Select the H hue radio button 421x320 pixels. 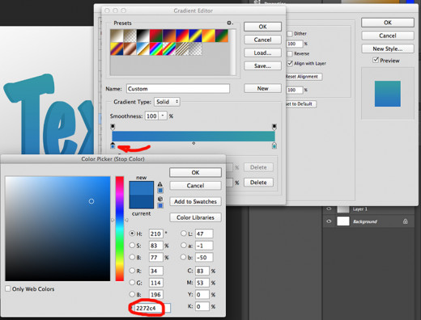132,234
